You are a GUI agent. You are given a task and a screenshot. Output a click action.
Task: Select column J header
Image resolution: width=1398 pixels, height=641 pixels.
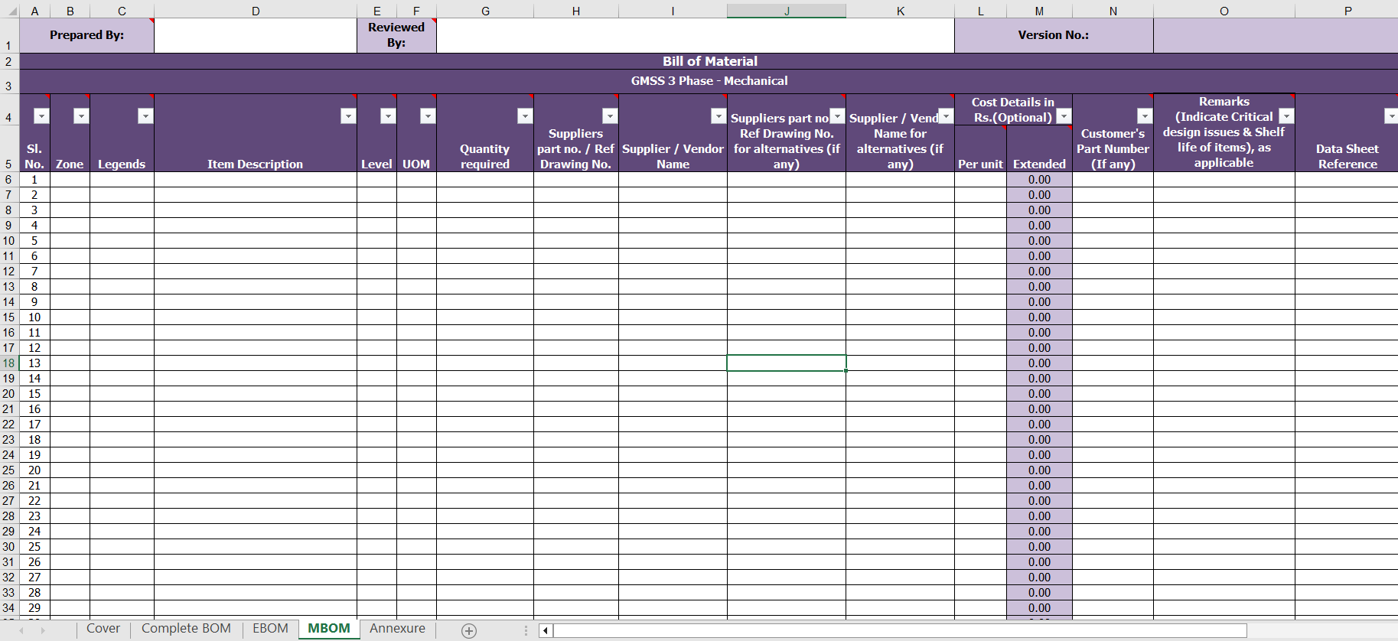click(x=787, y=11)
